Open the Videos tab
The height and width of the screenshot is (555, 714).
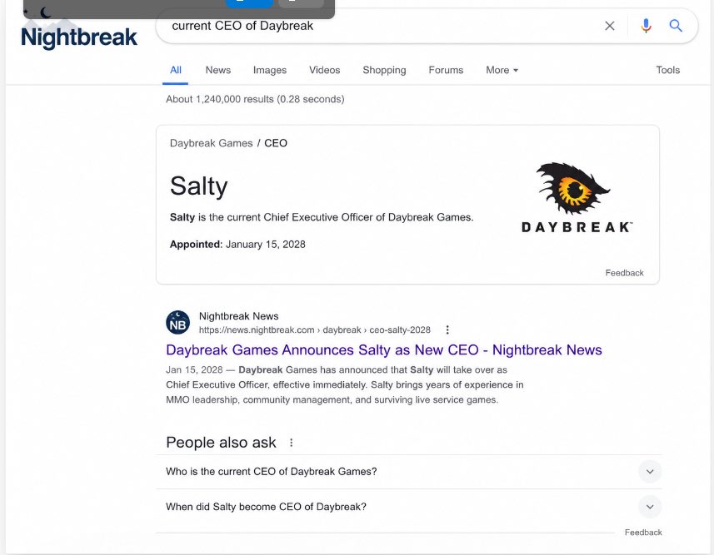(325, 70)
